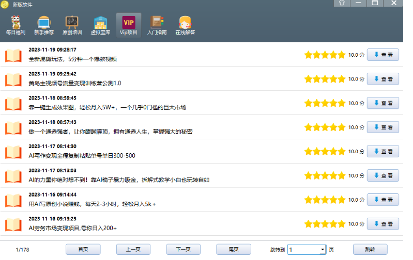The image size is (413, 260).
Task: Open the title 用AI写原创小说赚钱 entry
Action: point(92,204)
